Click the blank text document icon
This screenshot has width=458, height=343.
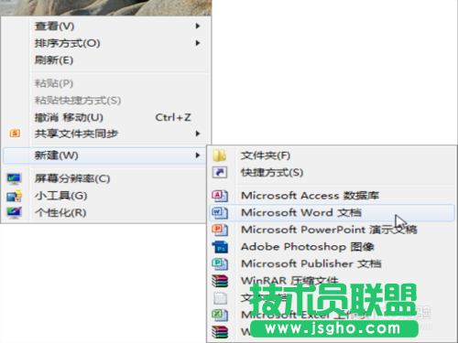(x=220, y=298)
